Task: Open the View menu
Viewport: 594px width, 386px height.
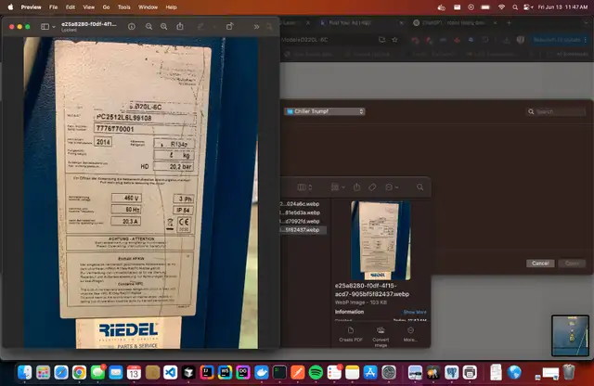Action: point(89,6)
